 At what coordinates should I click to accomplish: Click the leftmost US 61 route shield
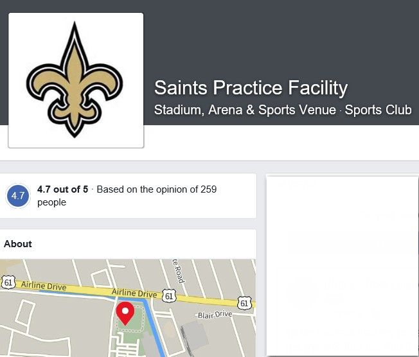pyautogui.click(x=8, y=283)
